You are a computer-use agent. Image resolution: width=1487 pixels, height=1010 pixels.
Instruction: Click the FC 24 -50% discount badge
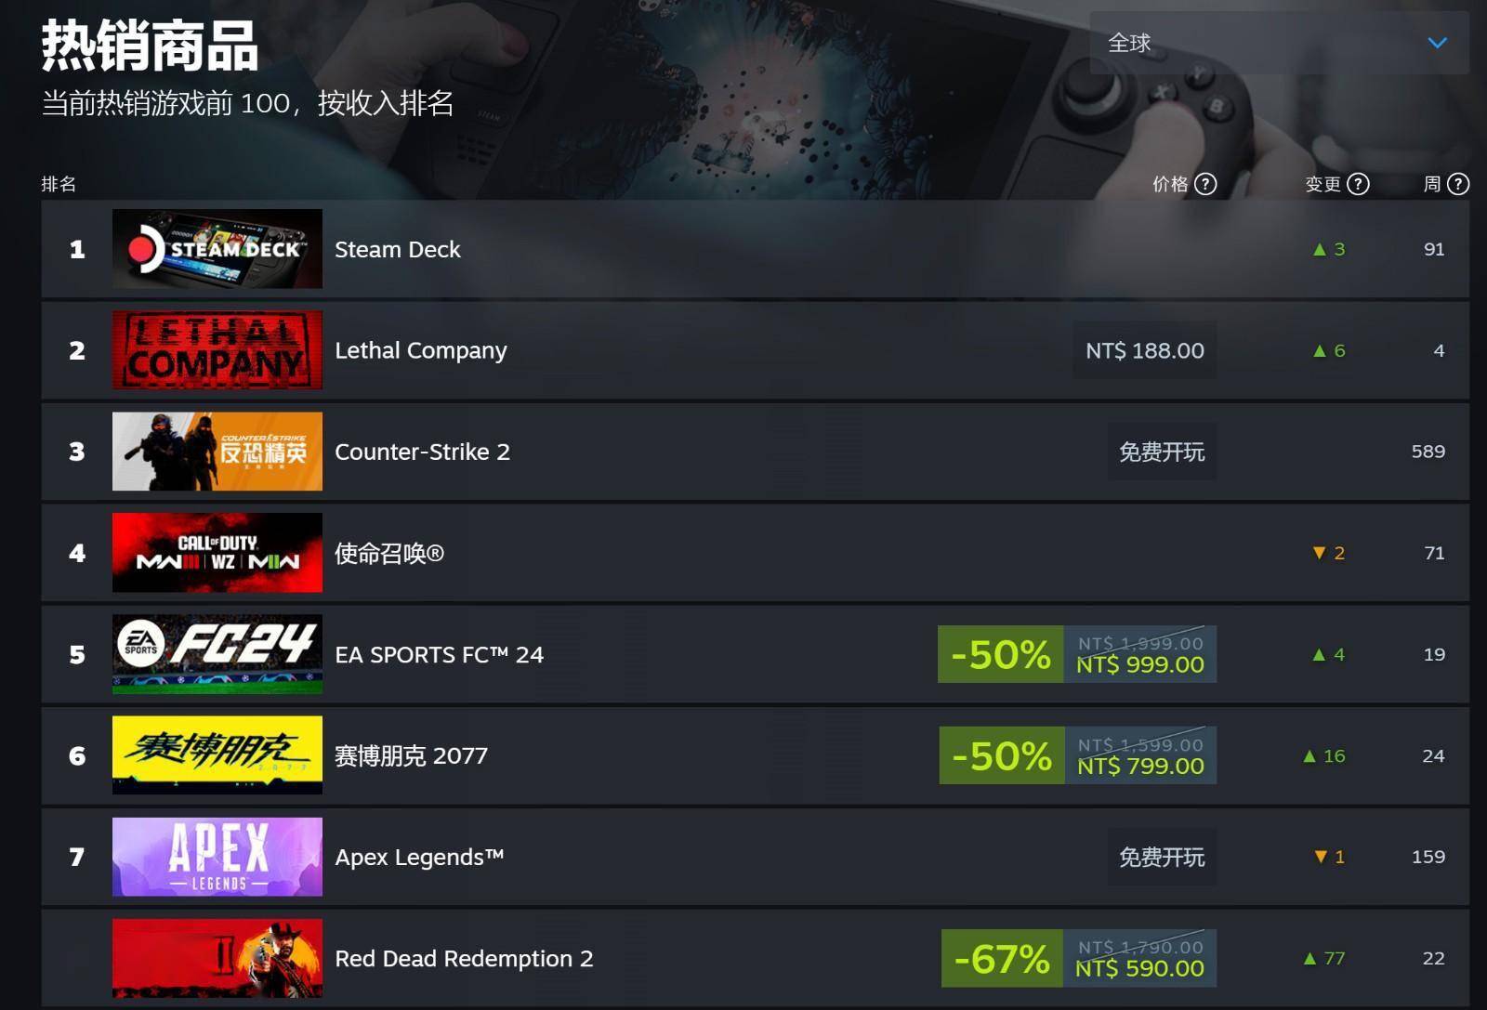[x=1001, y=654]
